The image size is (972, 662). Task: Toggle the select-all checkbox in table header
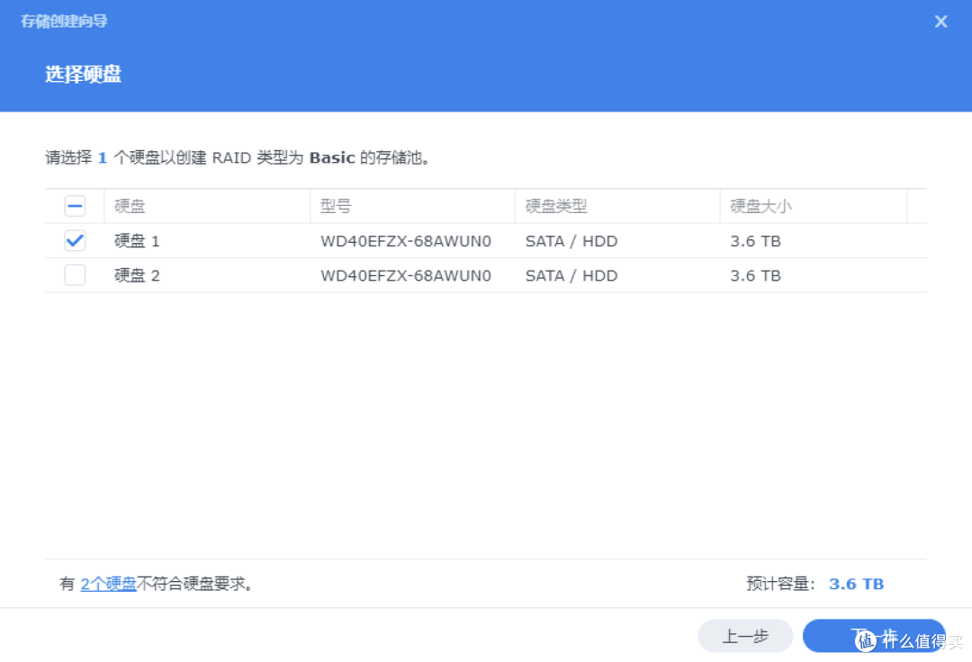75,207
